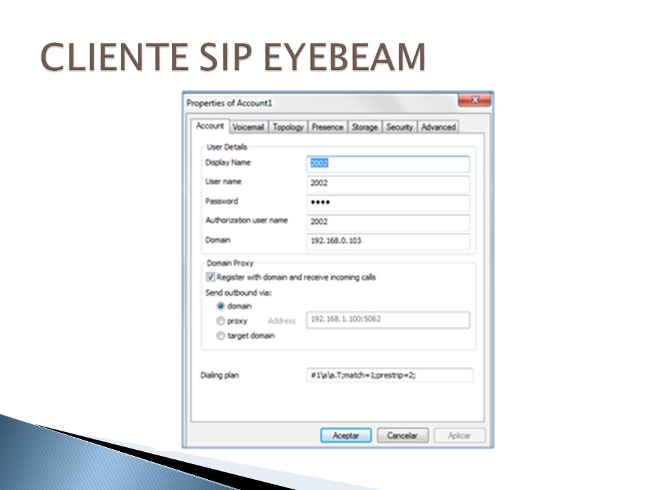Click the 'User Details' group label

pos(227,147)
